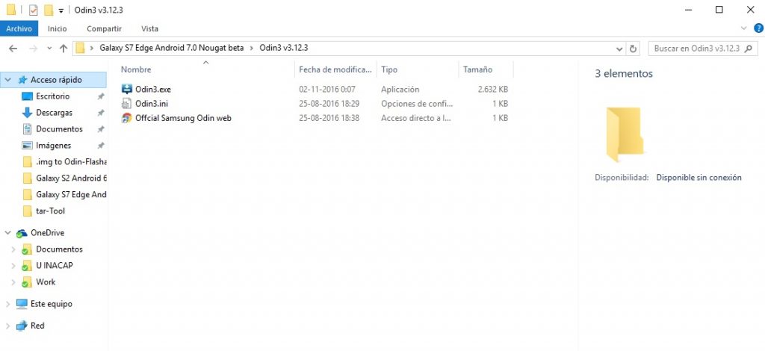765x351 pixels.
Task: Click the 25-08-2016 18:29 date cell
Action: 329,103
